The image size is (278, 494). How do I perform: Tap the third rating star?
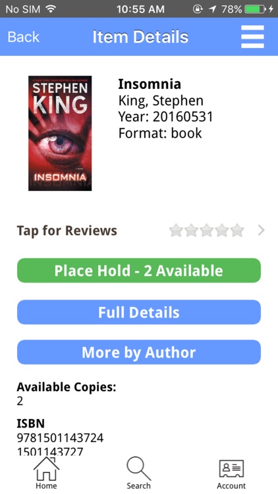(206, 231)
